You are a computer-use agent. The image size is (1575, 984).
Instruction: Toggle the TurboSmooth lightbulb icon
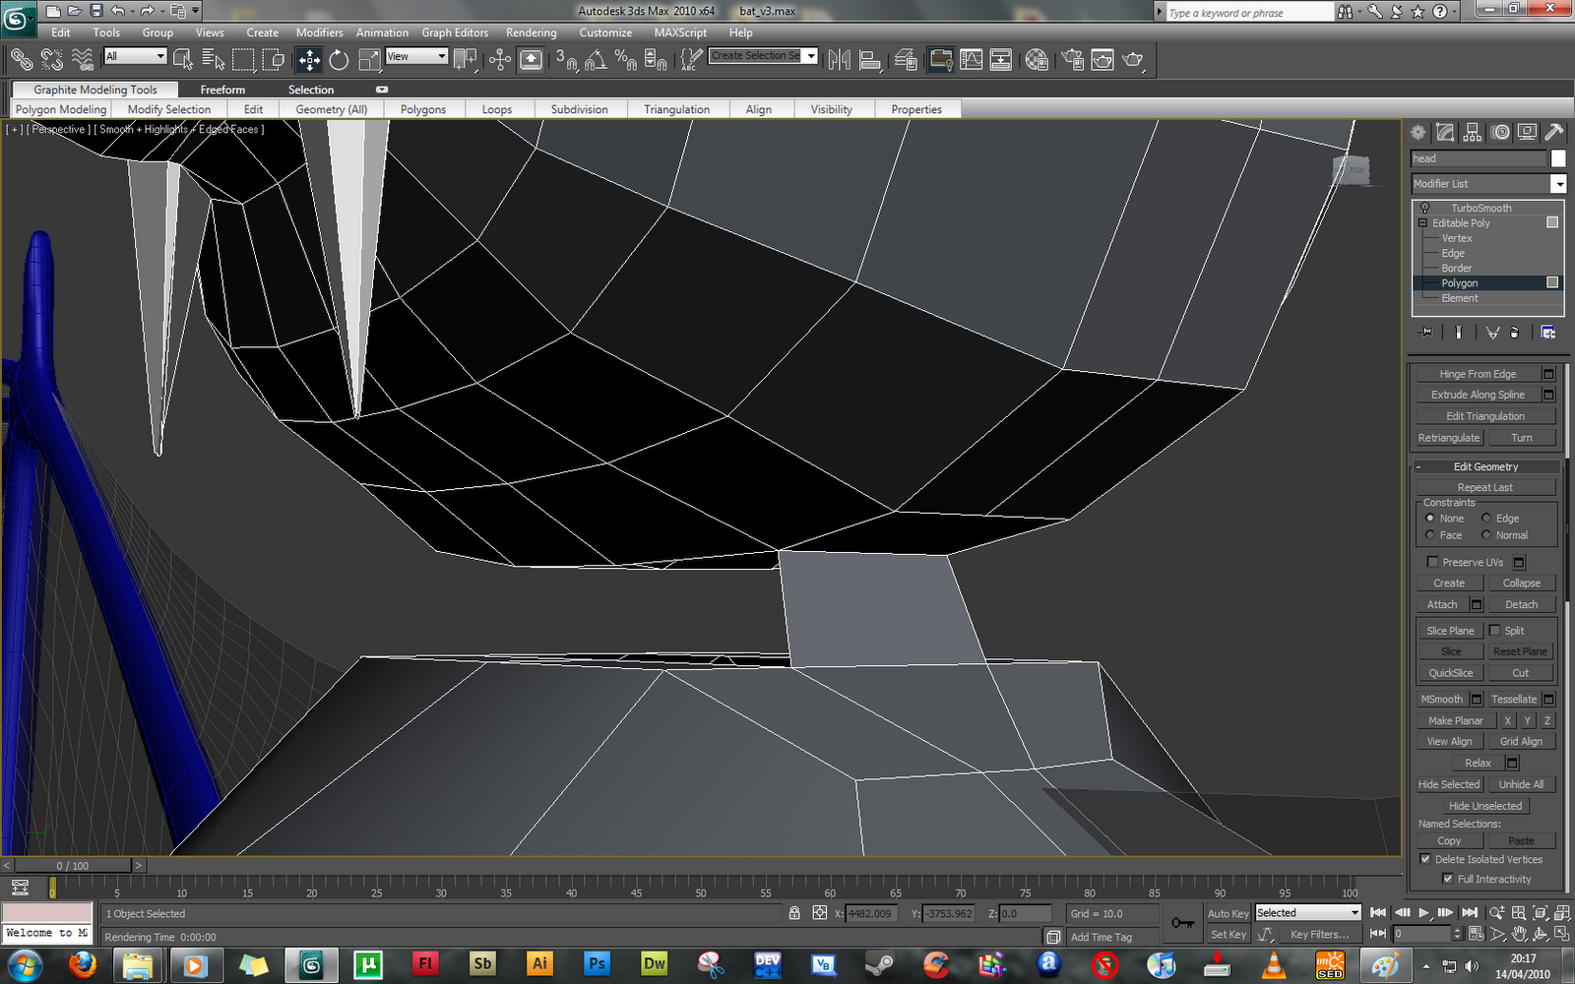tap(1424, 208)
